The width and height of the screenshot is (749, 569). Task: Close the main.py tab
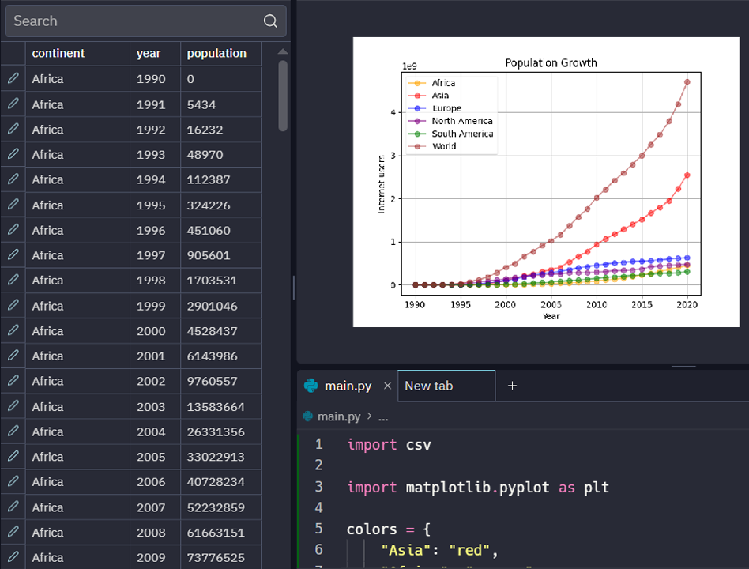coord(387,386)
